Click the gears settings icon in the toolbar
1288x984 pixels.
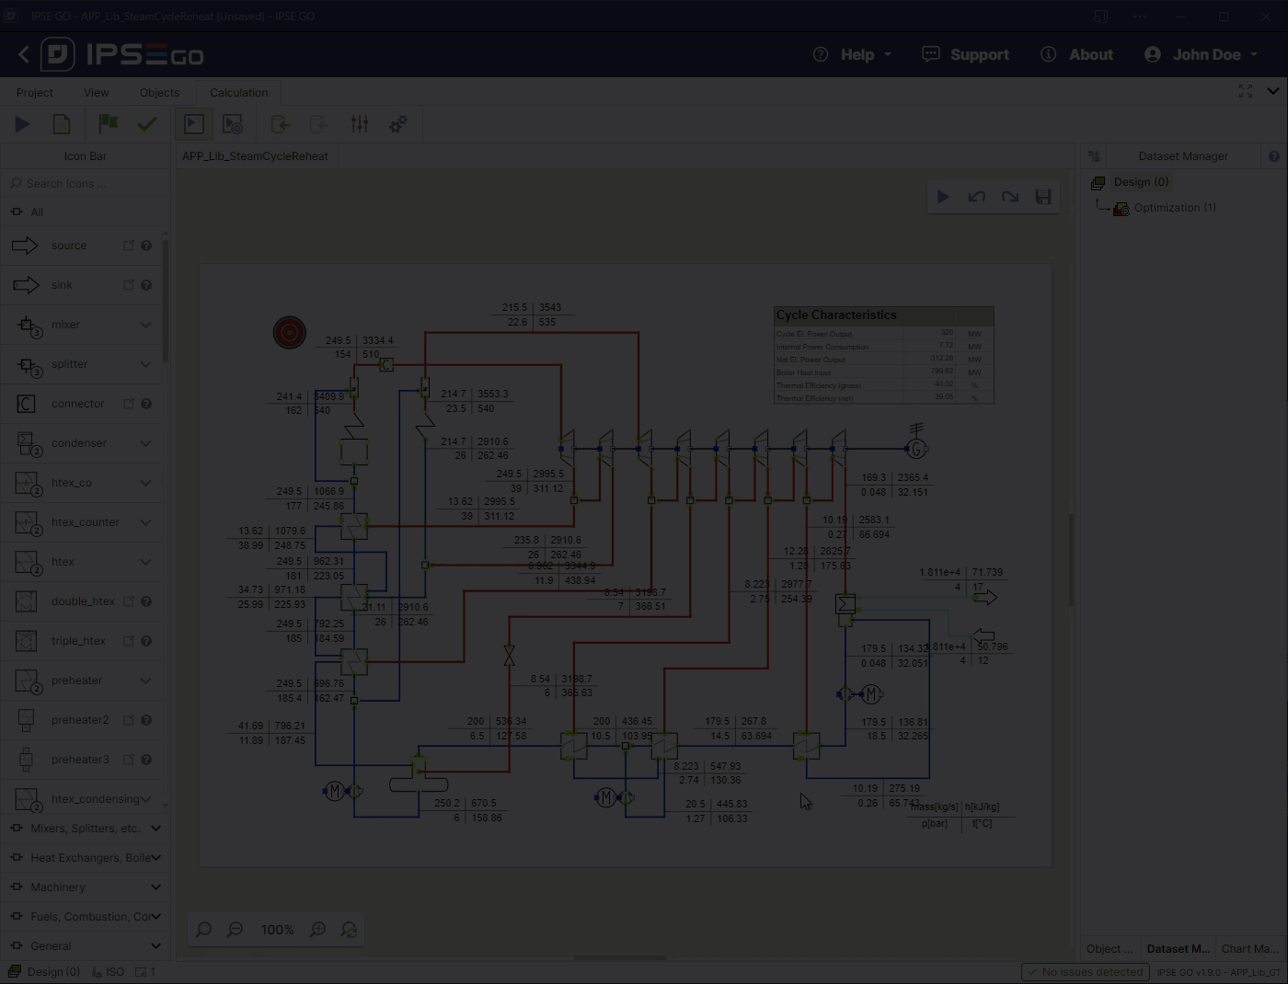click(397, 123)
